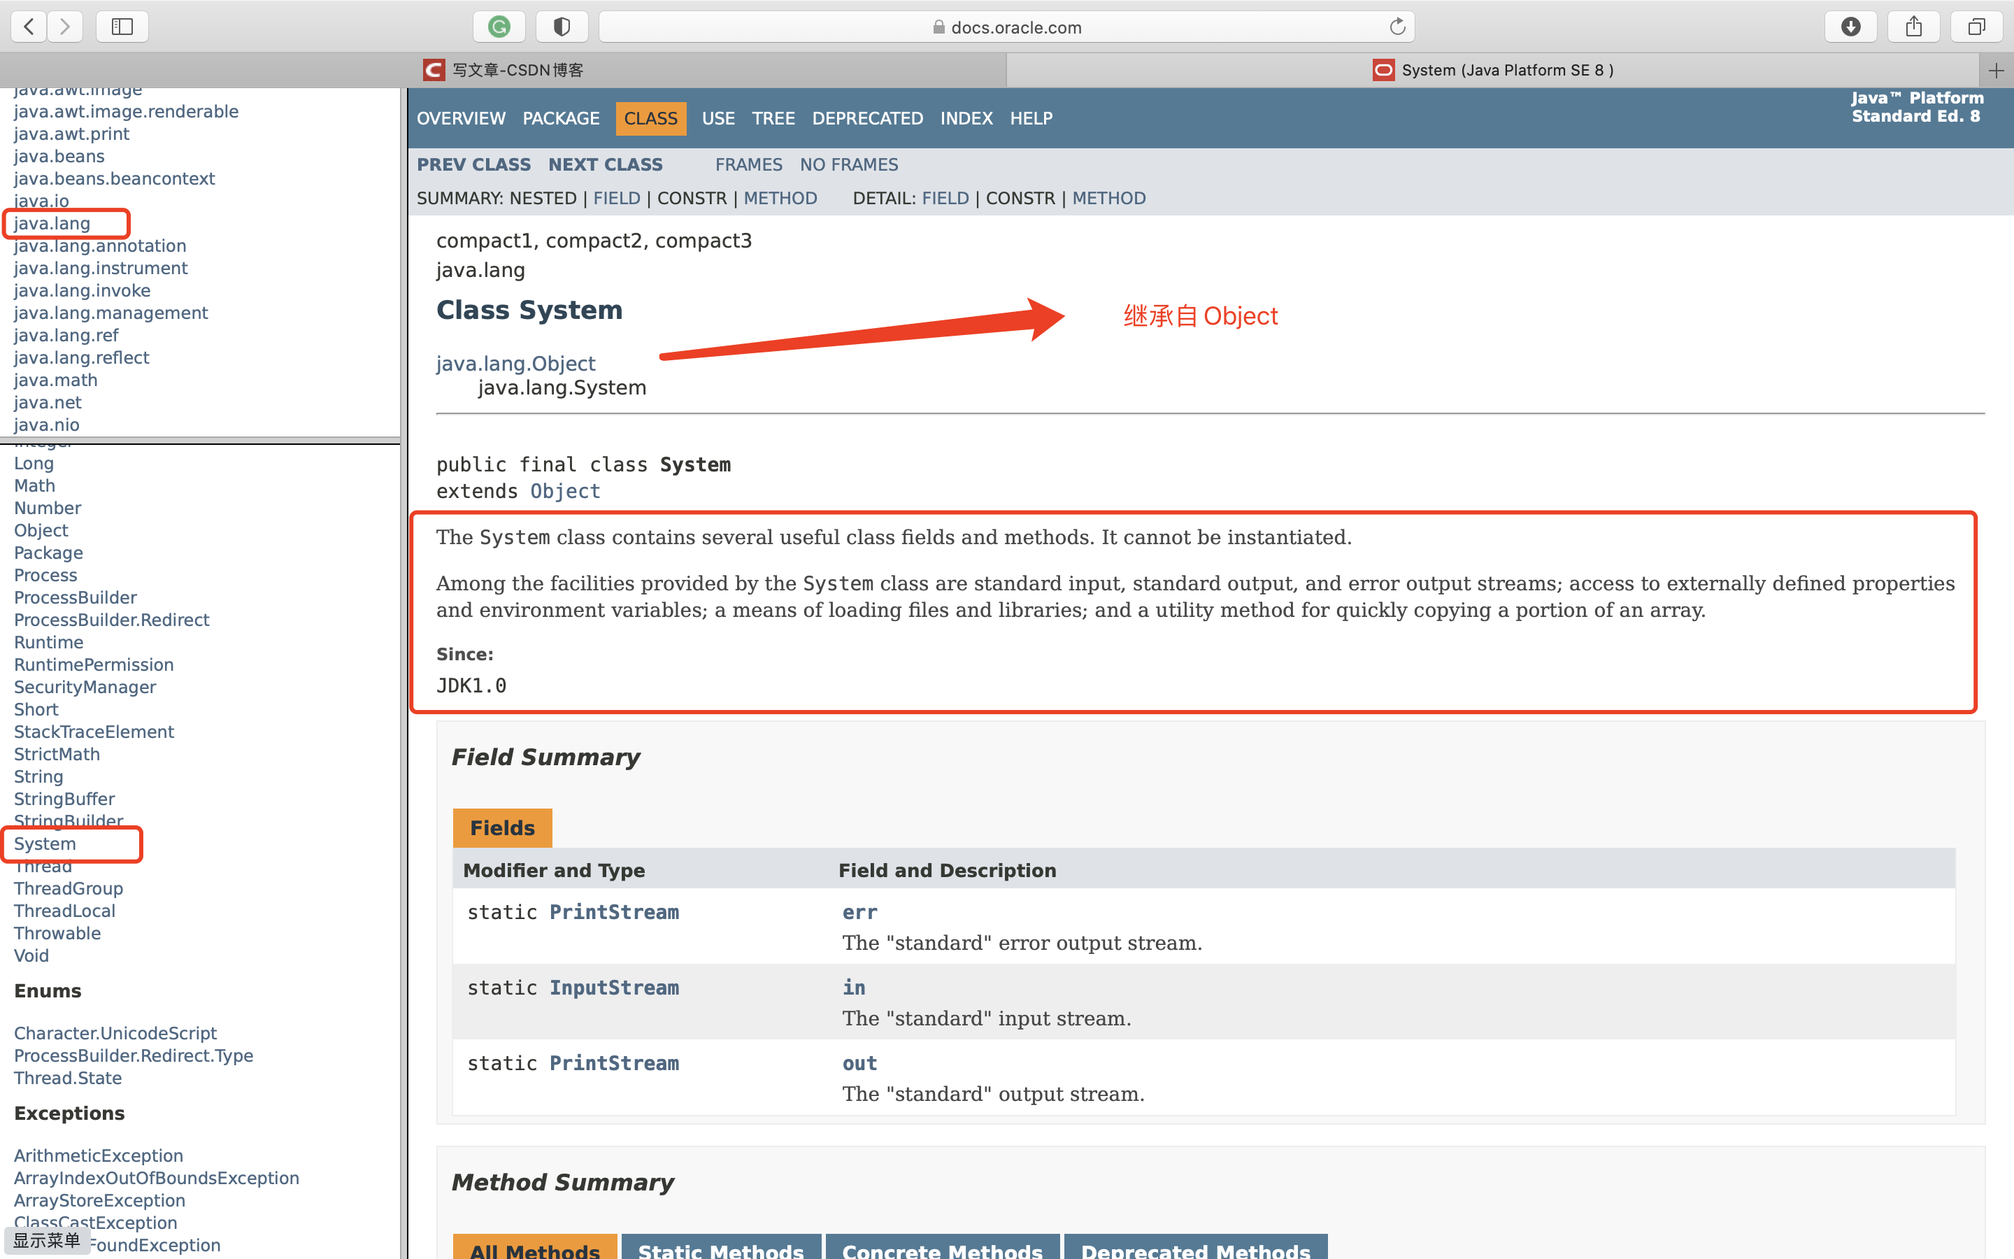Open the downloads icon in toolbar
The width and height of the screenshot is (2014, 1259).
click(x=1850, y=27)
